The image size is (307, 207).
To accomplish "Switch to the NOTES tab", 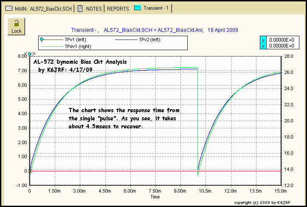I will point(90,9).
